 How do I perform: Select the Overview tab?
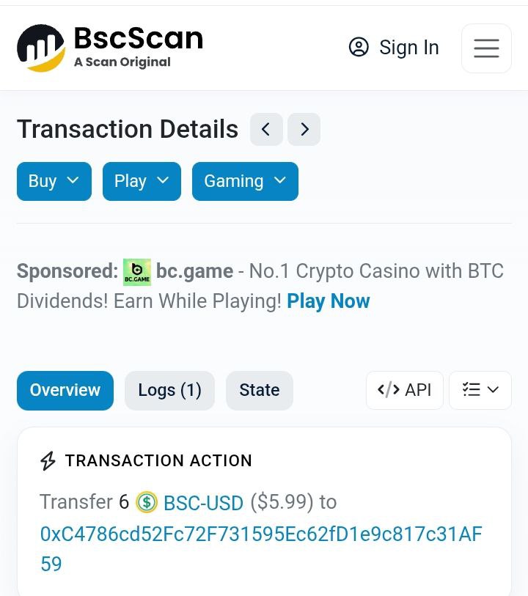(65, 390)
